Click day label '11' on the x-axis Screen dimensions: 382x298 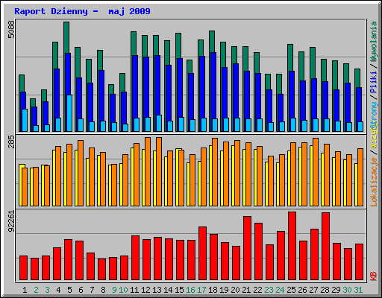(x=134, y=290)
